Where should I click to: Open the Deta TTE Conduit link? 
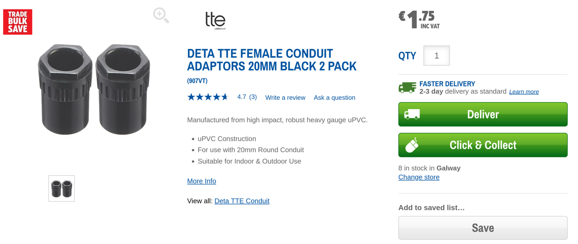[x=242, y=201]
